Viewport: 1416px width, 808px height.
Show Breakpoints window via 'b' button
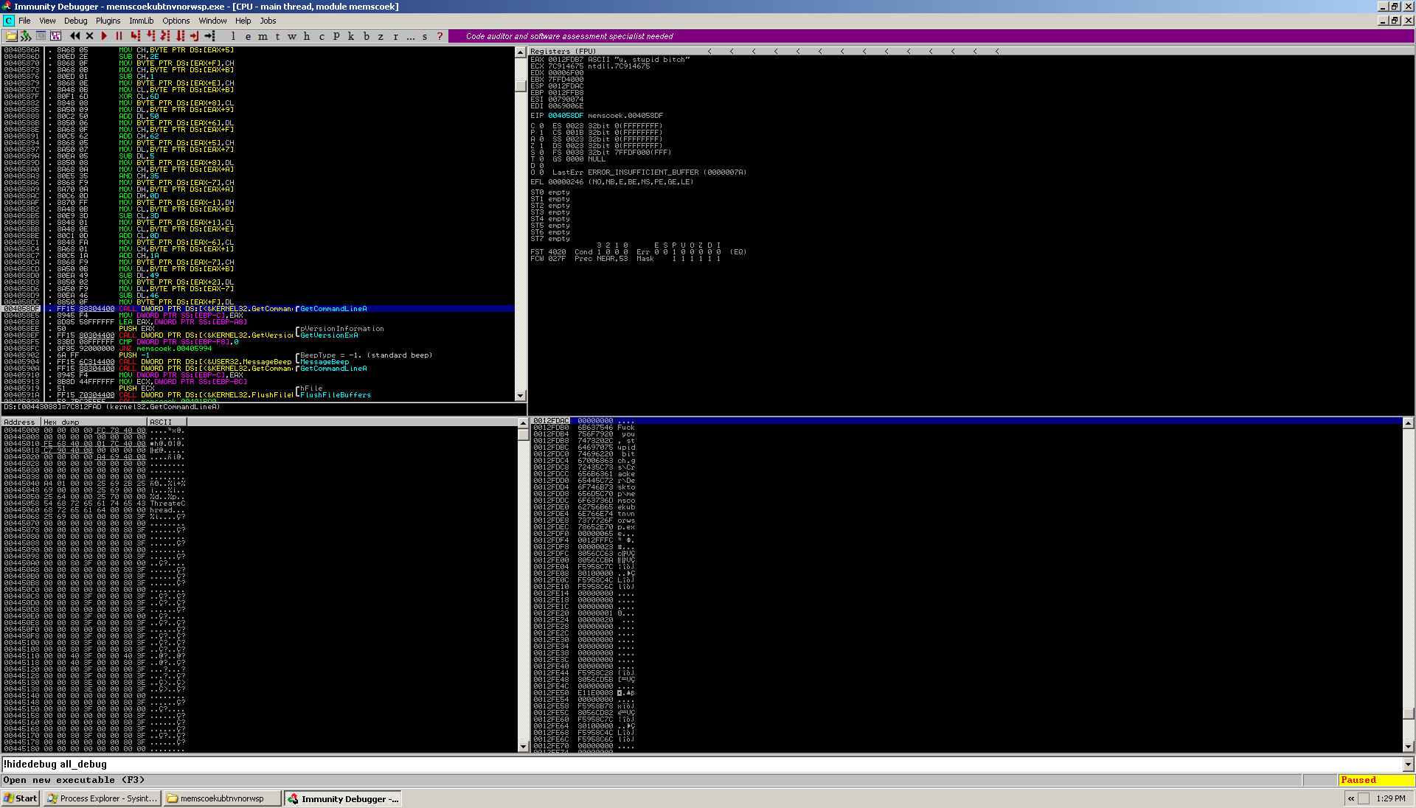click(x=366, y=36)
